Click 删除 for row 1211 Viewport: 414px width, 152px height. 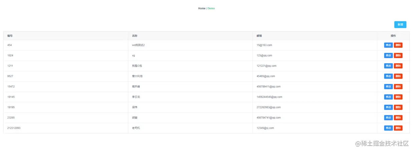point(398,66)
